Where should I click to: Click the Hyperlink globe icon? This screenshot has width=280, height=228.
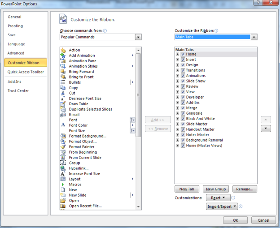tap(63, 168)
